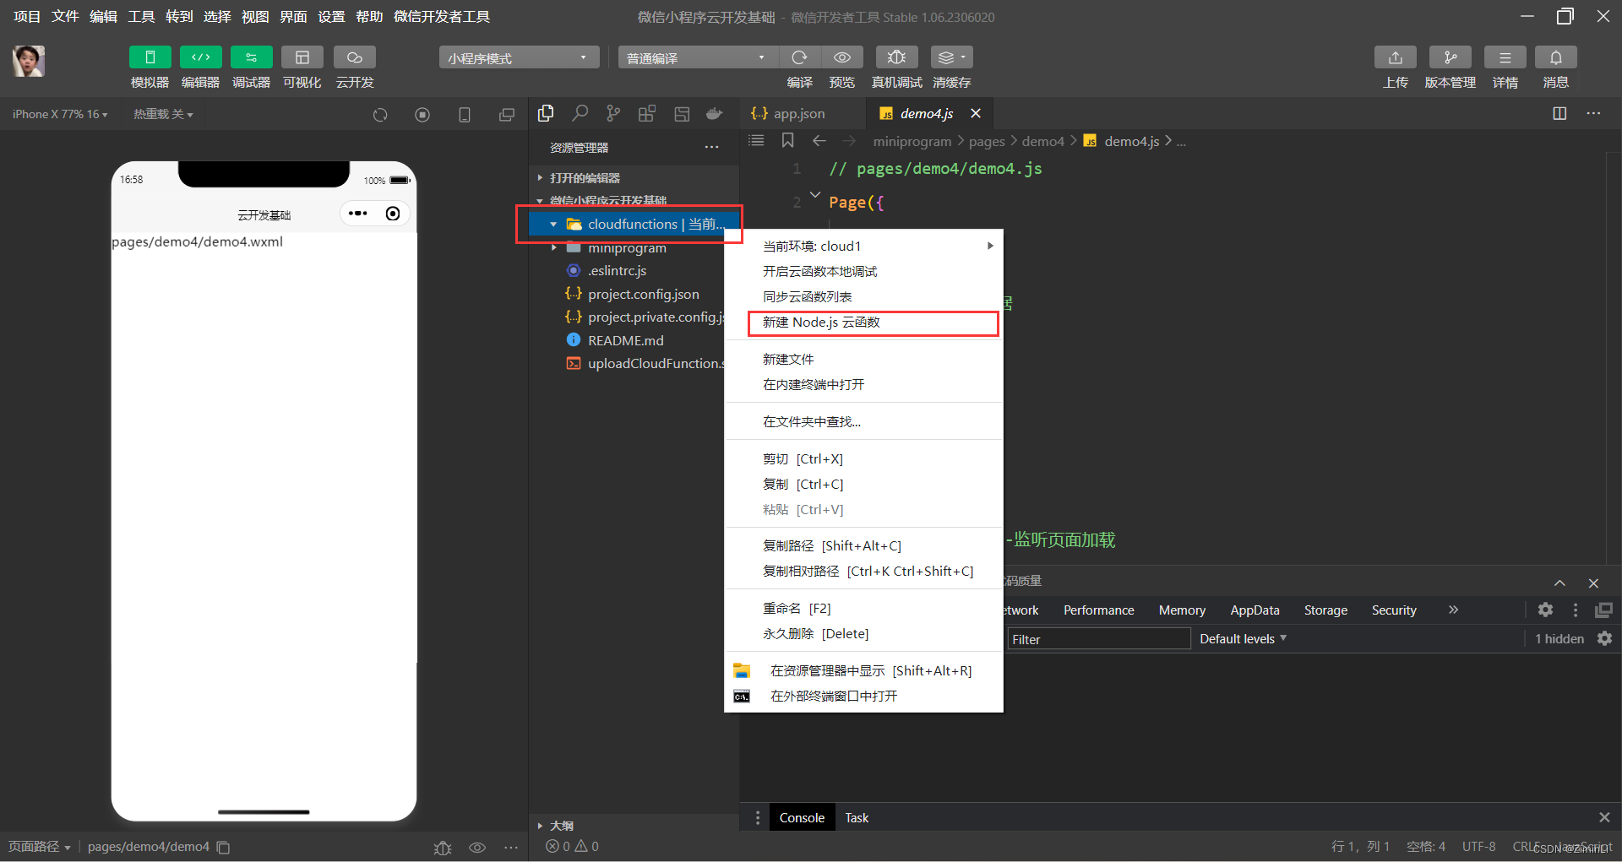This screenshot has width=1622, height=862.
Task: Clear cache via layers icon
Action: point(951,57)
